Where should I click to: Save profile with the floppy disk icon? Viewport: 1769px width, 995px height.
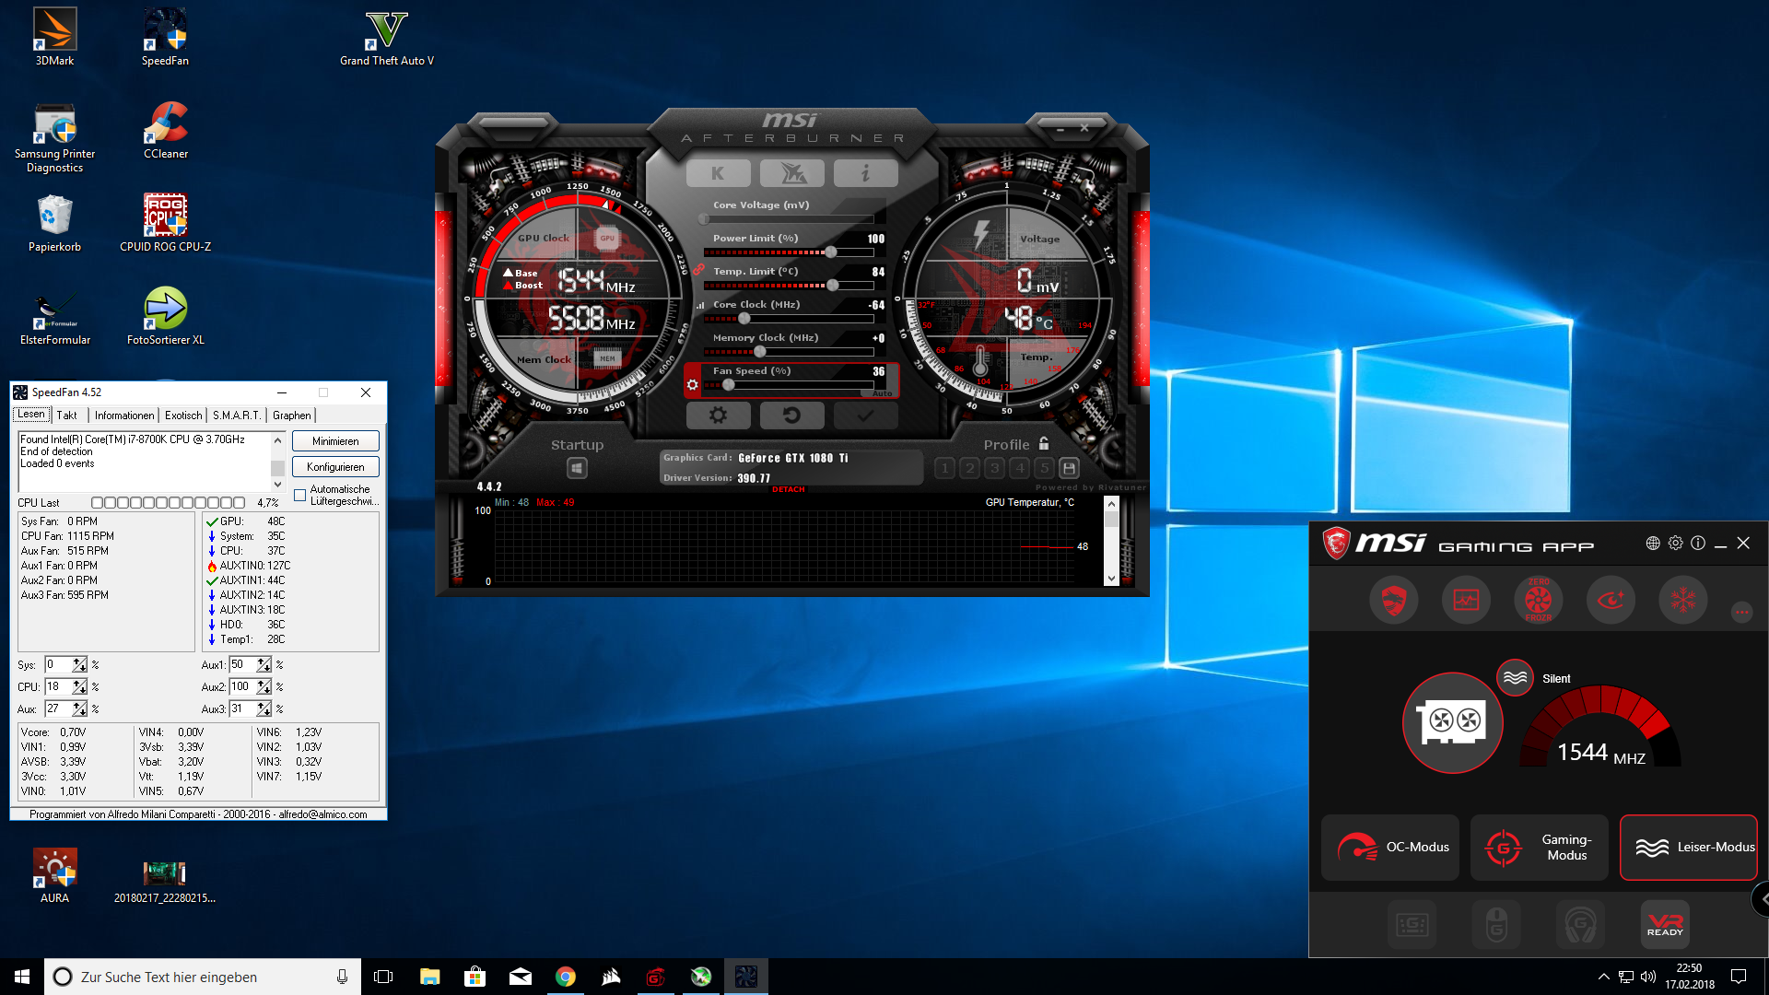(x=1069, y=468)
